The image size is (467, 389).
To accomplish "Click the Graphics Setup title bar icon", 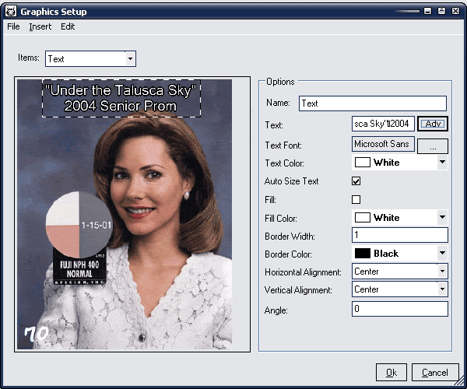I will pos(11,12).
